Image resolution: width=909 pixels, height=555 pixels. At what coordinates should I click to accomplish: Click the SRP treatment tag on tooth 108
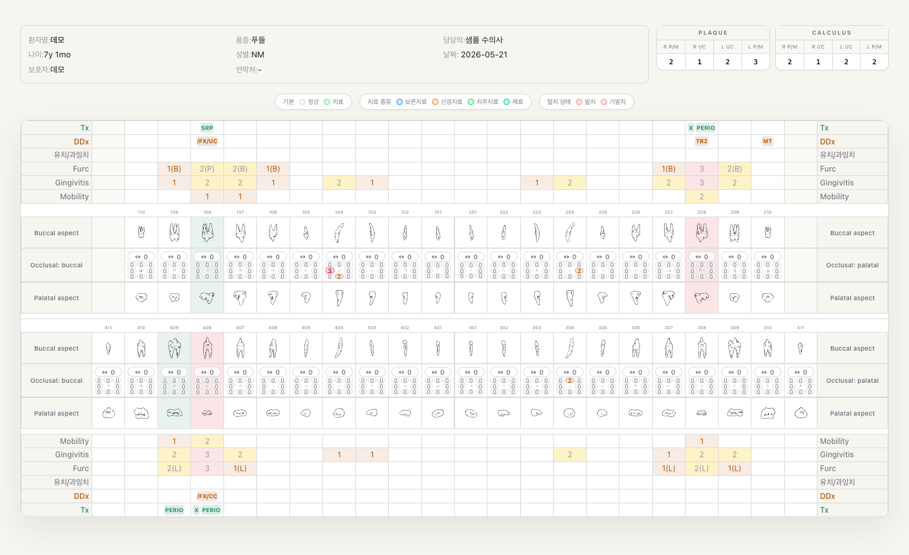click(207, 128)
